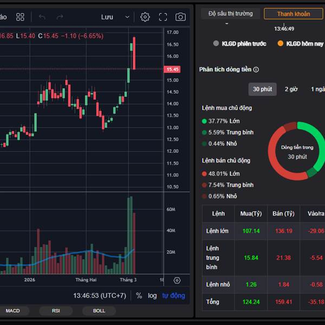Add the BOLL indicator
Image resolution: width=325 pixels, height=325 pixels.
[99, 311]
